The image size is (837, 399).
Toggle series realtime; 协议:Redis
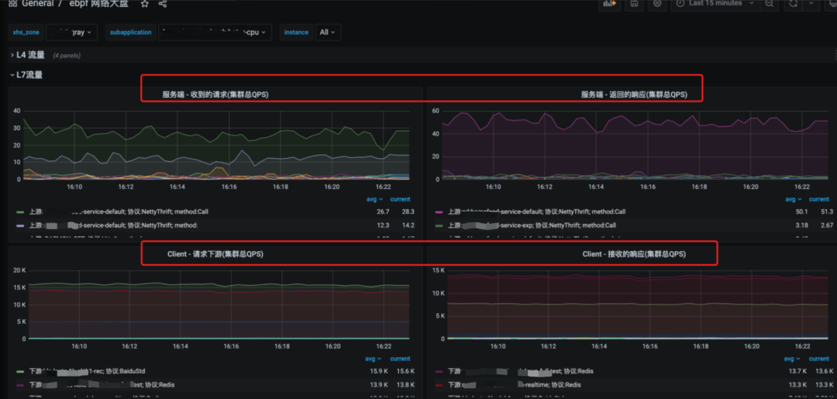[x=513, y=384]
